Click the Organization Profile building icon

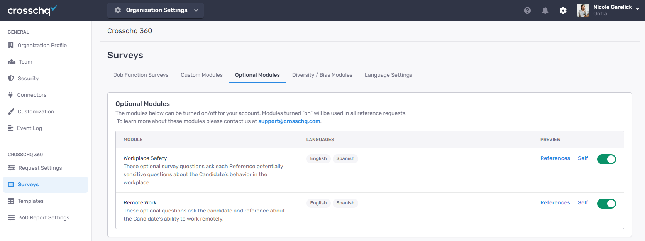click(x=11, y=45)
